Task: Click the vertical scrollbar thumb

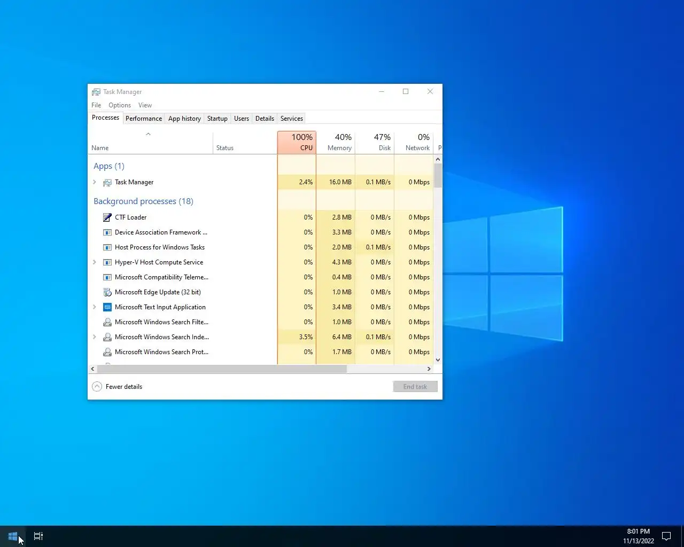Action: 438,176
